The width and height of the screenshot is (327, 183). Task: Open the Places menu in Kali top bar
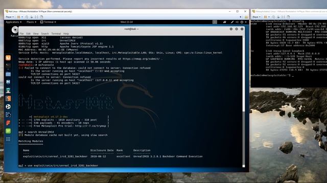coord(31,22)
